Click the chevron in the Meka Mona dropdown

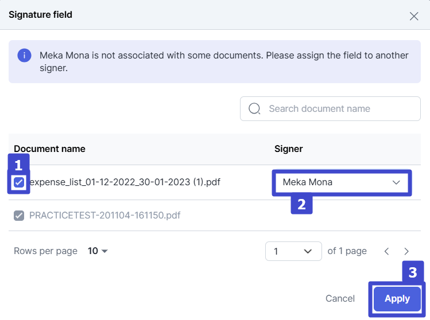coord(396,182)
